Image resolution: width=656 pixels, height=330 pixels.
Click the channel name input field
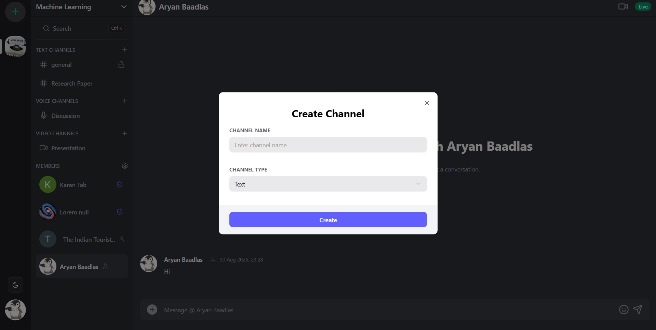pos(328,145)
